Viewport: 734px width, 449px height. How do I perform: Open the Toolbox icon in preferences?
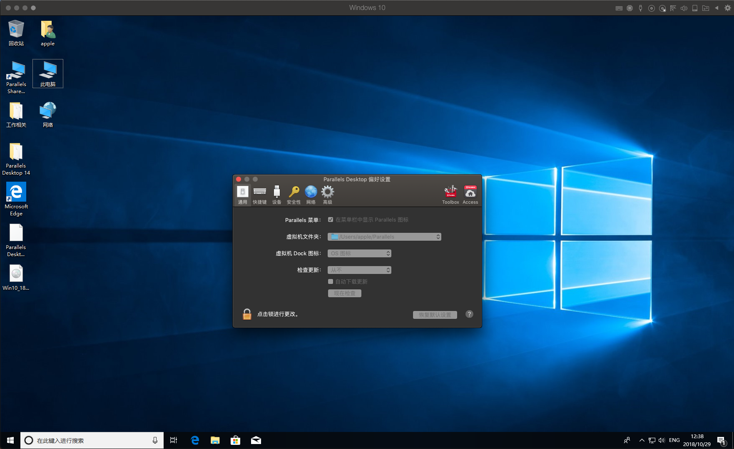click(450, 195)
